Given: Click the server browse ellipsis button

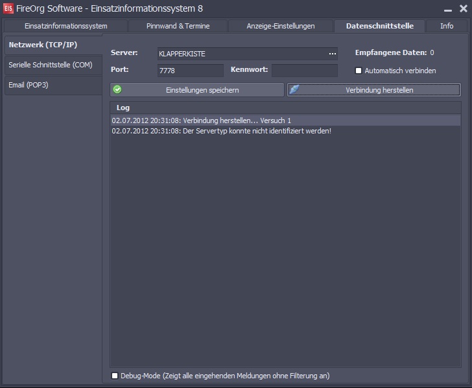Looking at the screenshot, I should (x=332, y=54).
